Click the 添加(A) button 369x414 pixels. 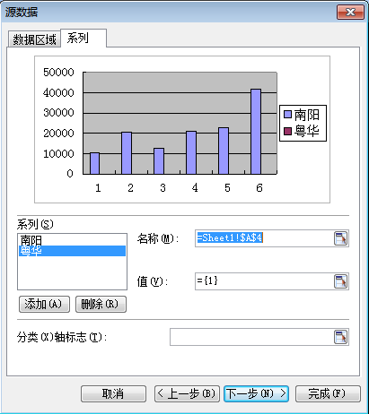coord(44,304)
